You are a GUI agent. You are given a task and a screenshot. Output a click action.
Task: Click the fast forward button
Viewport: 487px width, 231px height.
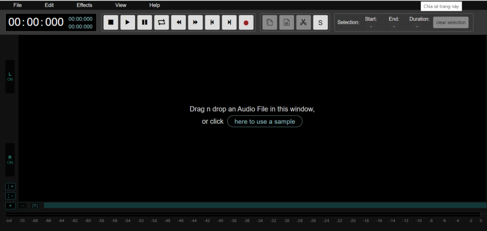(x=195, y=22)
